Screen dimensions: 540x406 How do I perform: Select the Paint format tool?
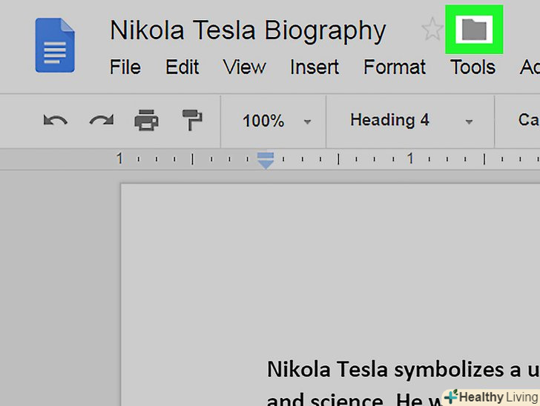[x=192, y=120]
